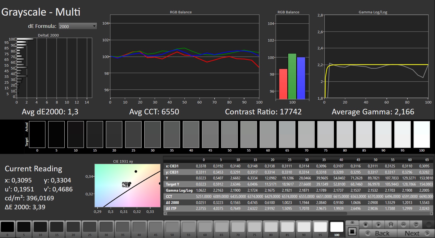Image resolution: width=435 pixels, height=238 pixels.
Task: Click the Actual/Target patch labeled 80
Action: [x=345, y=134]
